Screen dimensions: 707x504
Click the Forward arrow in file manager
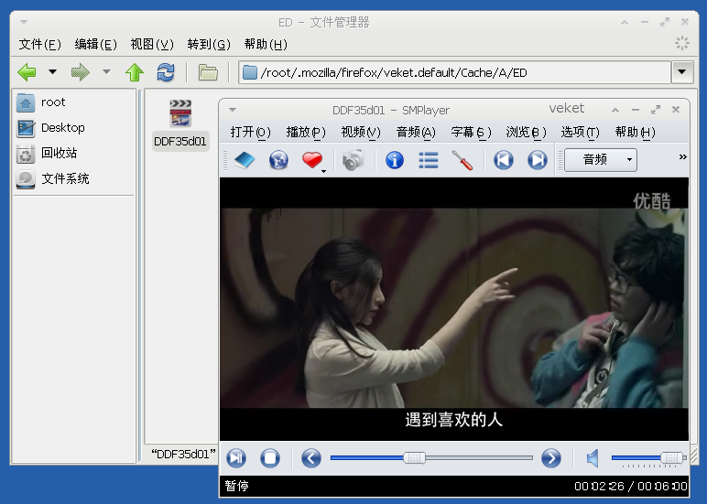81,72
